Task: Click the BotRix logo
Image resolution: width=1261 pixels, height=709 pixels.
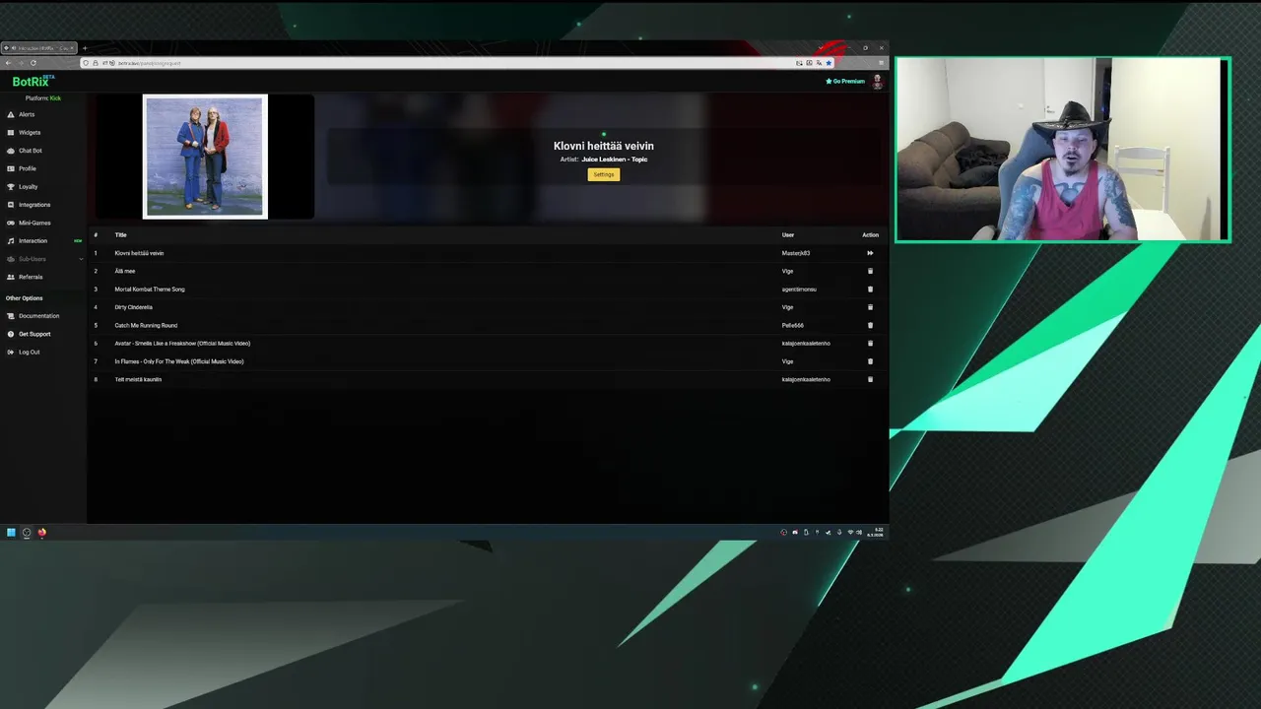Action: click(33, 82)
